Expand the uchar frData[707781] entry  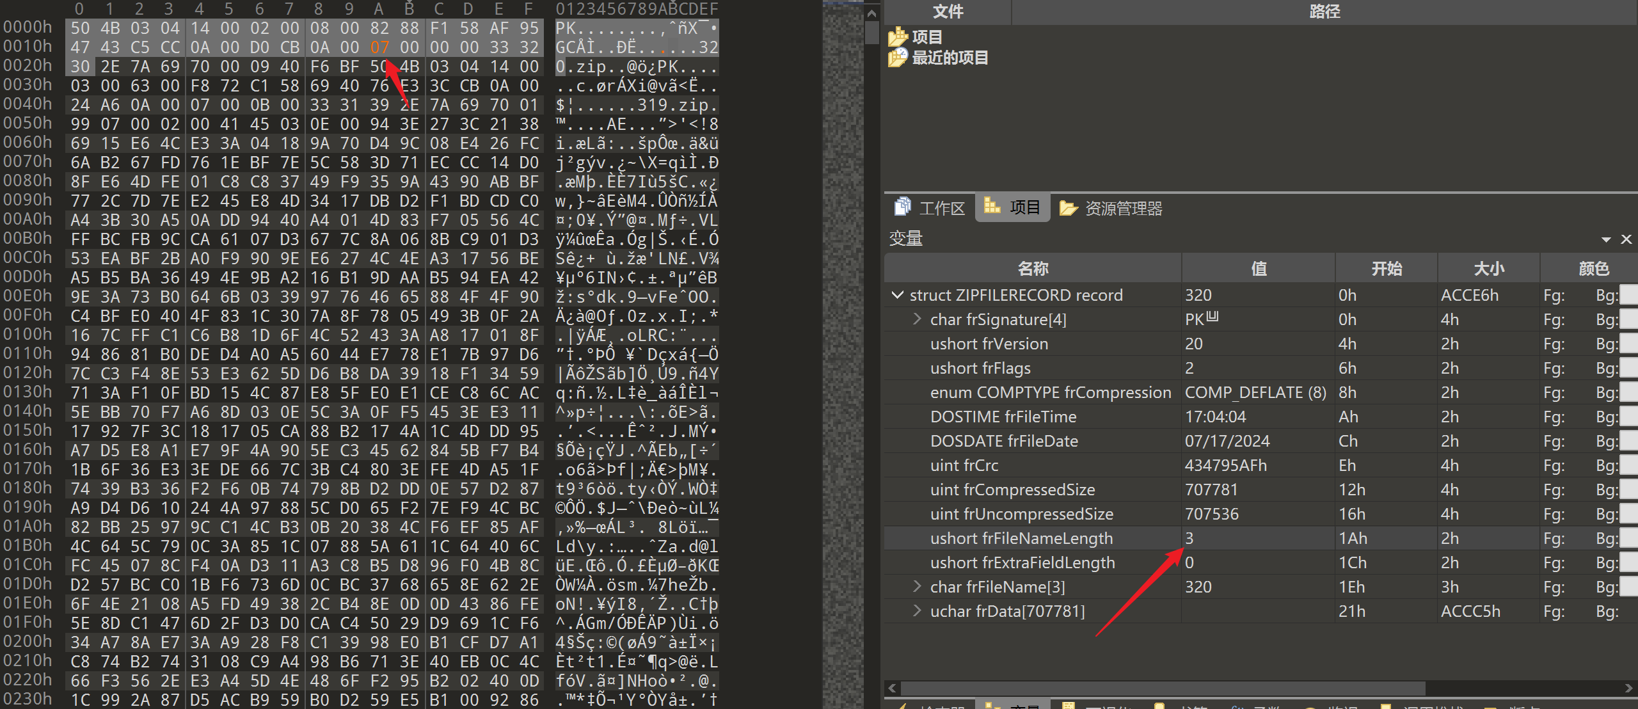[x=917, y=611]
